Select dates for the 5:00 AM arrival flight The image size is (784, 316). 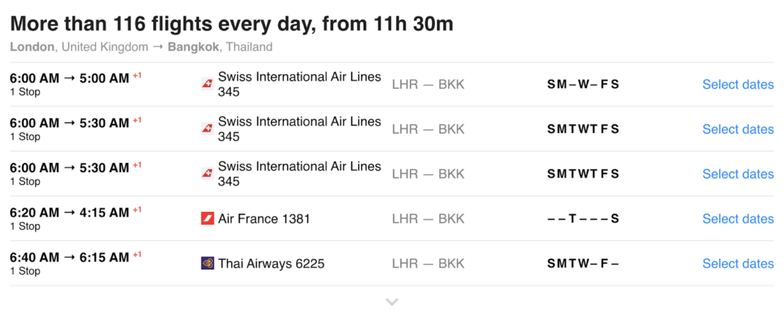point(737,84)
